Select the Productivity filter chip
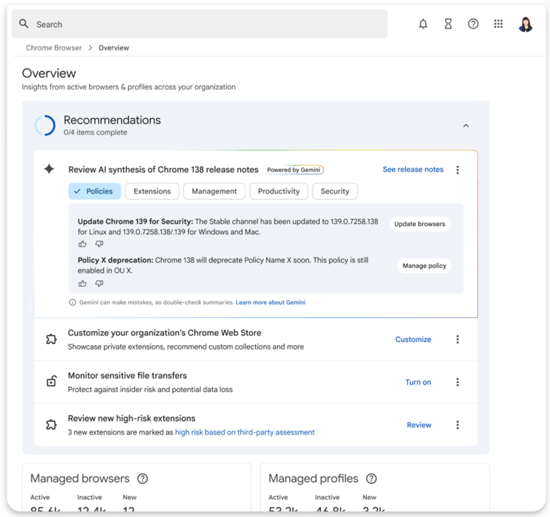Screen dimensions: 550x517 278,191
